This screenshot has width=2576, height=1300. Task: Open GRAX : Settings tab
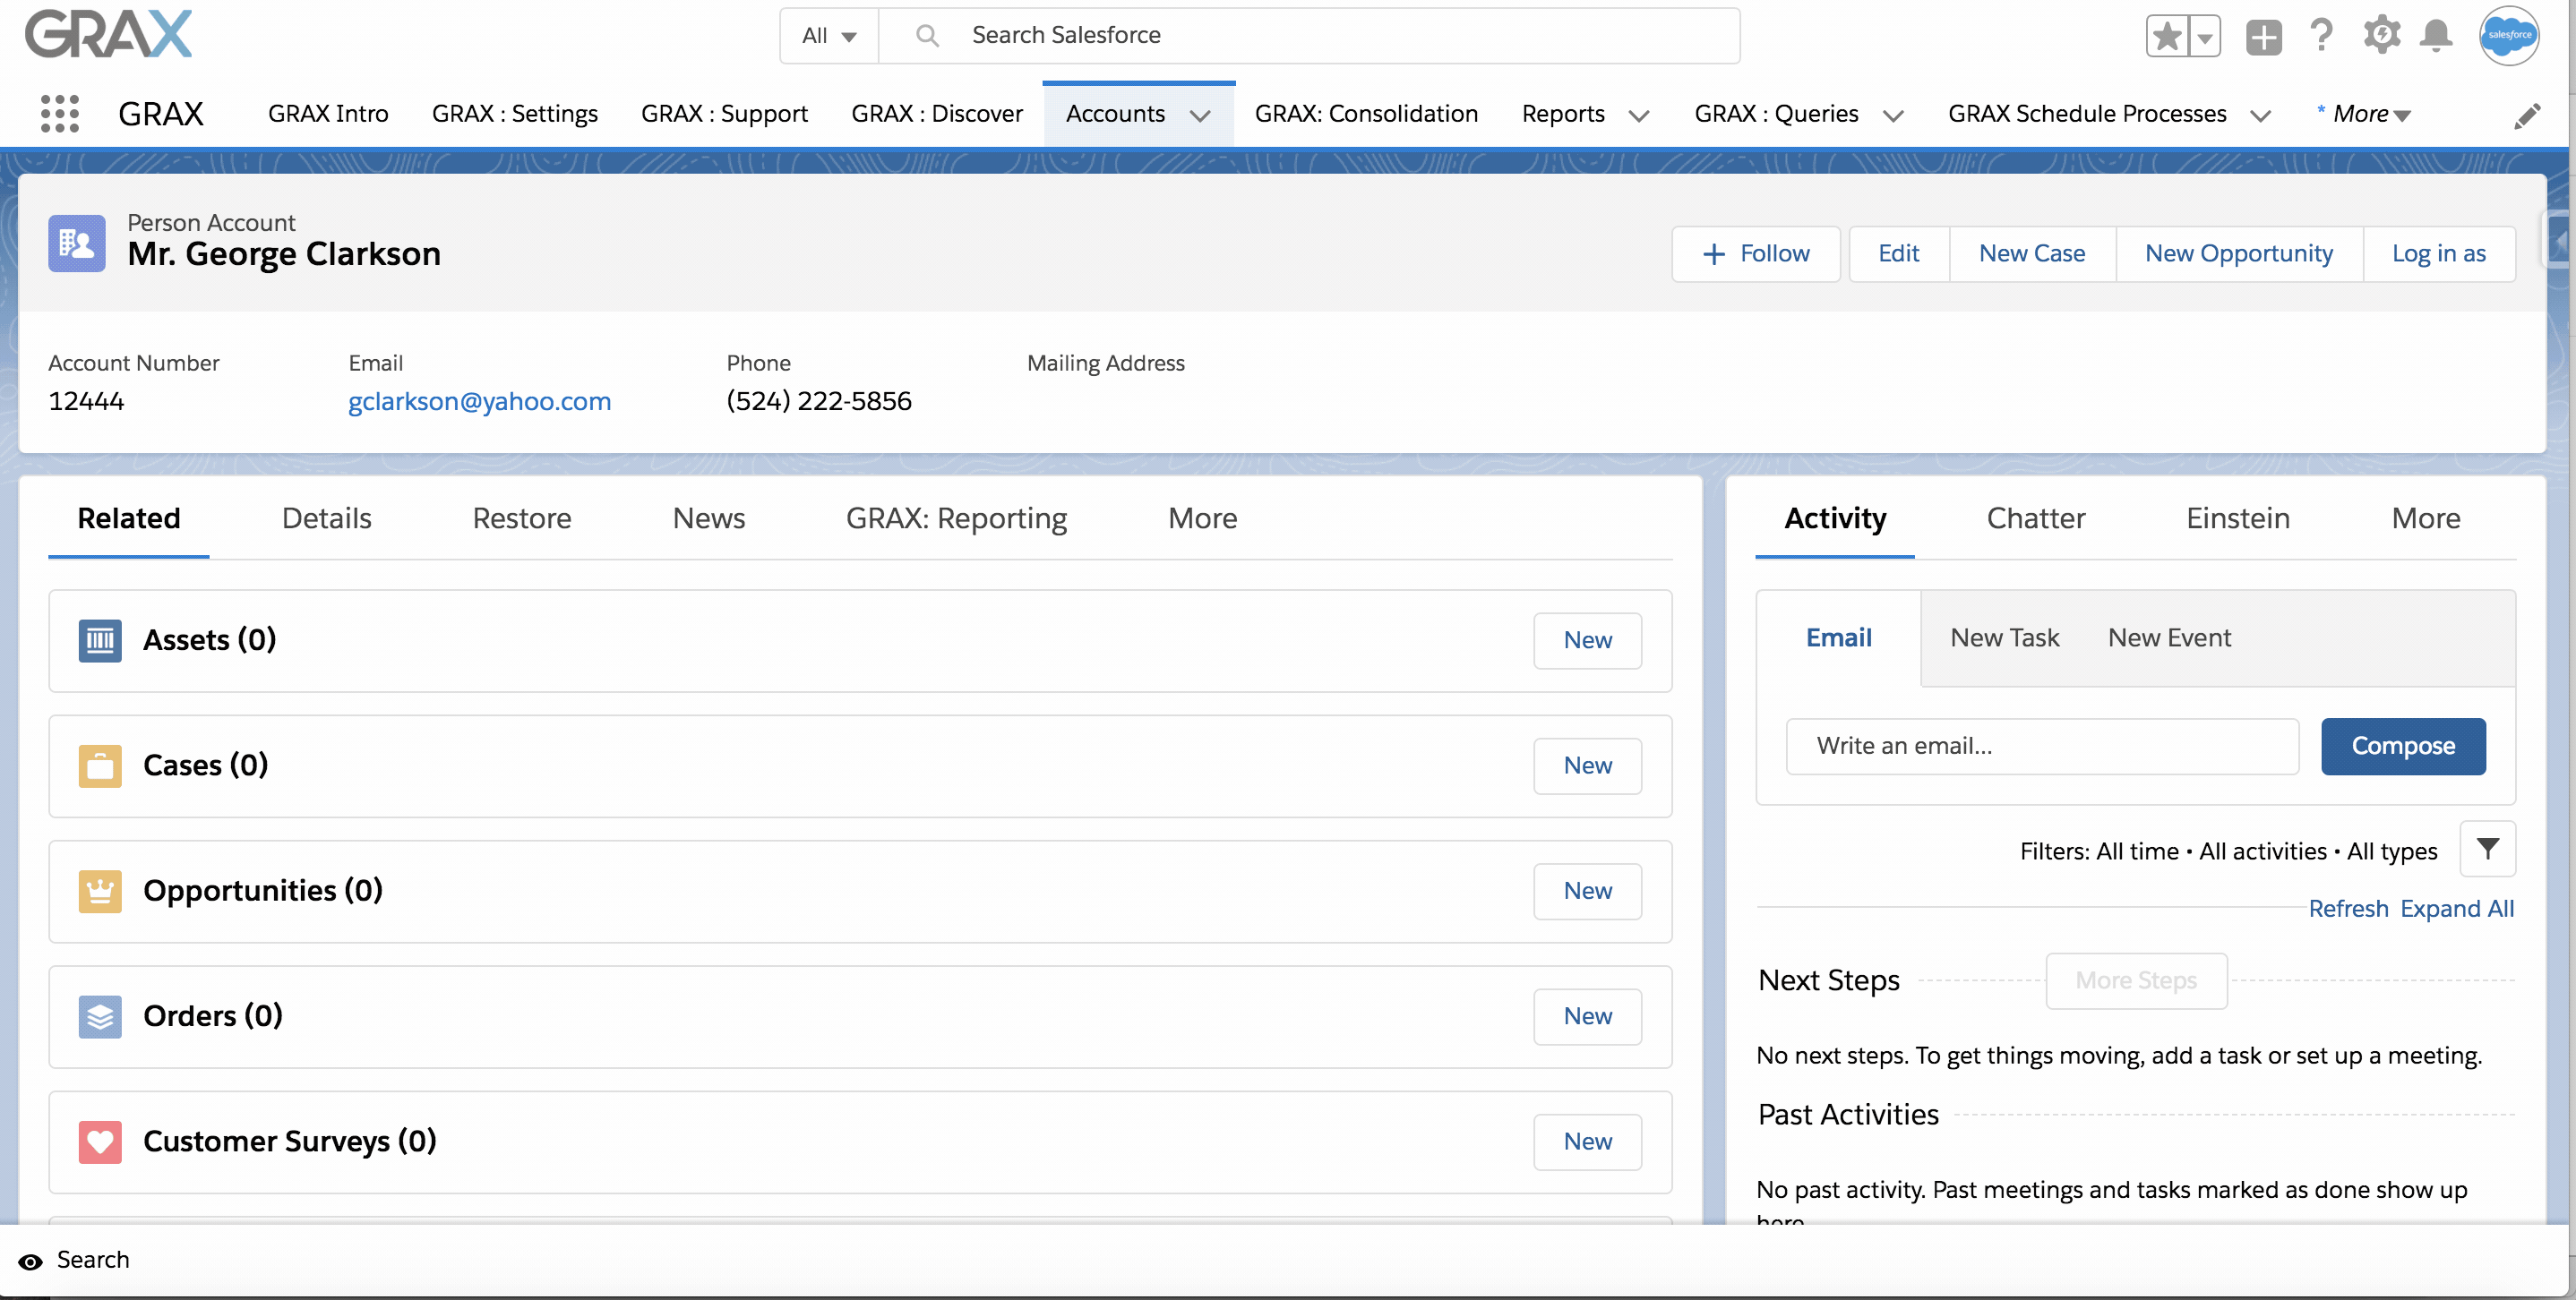(x=514, y=114)
